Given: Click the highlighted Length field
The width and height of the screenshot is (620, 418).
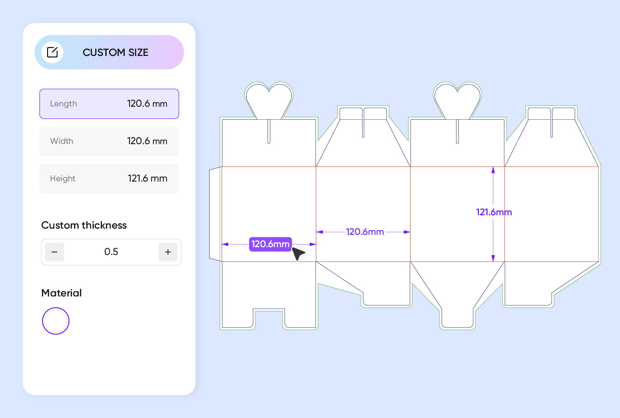Looking at the screenshot, I should pos(109,104).
